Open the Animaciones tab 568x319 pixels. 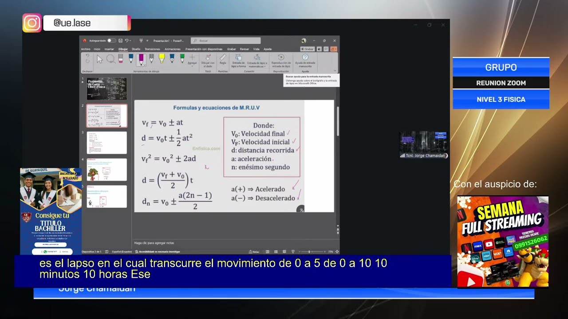click(x=173, y=49)
